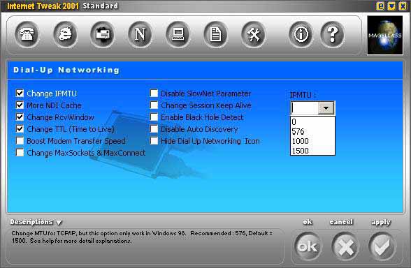The image size is (411, 268).
Task: Enable Black Hole Detect checkbox
Action: pos(154,117)
